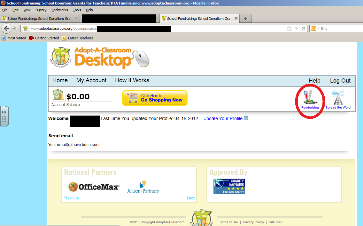Select the third School Fundraising tab
Screen dimensions: 363x226
click(200, 18)
